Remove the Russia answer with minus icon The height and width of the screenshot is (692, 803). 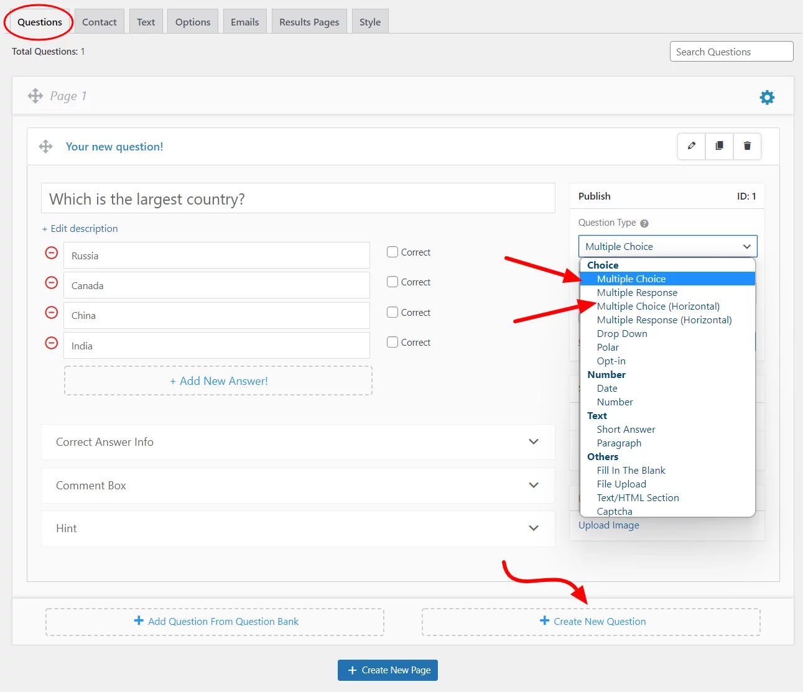click(52, 253)
